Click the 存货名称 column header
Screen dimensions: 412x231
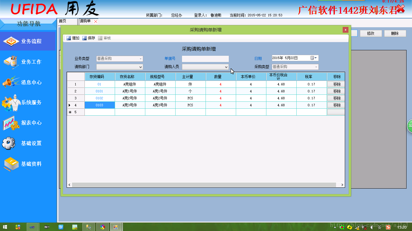click(130, 77)
